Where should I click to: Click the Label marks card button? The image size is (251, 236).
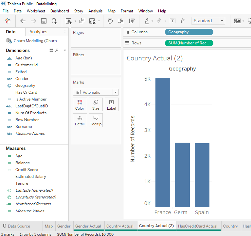tap(111, 104)
